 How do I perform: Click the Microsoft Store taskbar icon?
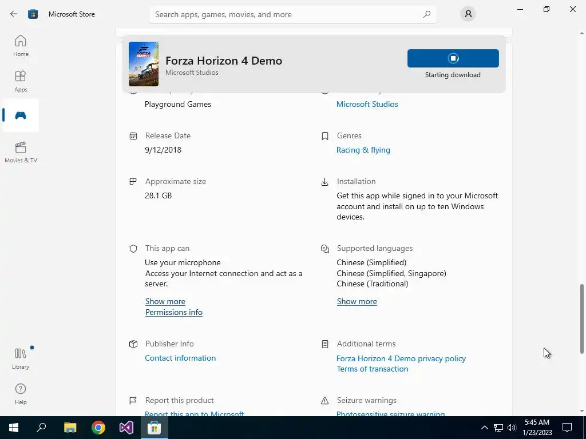(x=155, y=428)
